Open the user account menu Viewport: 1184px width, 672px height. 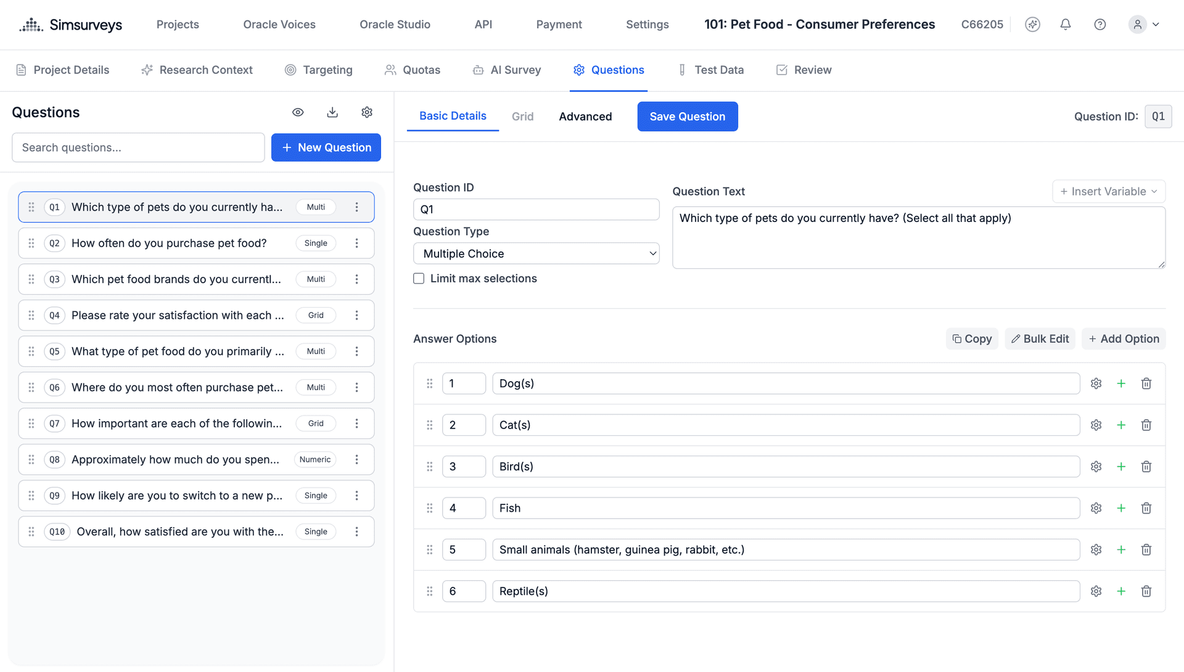tap(1144, 25)
